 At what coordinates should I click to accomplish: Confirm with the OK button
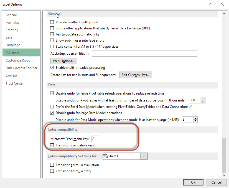(193, 182)
